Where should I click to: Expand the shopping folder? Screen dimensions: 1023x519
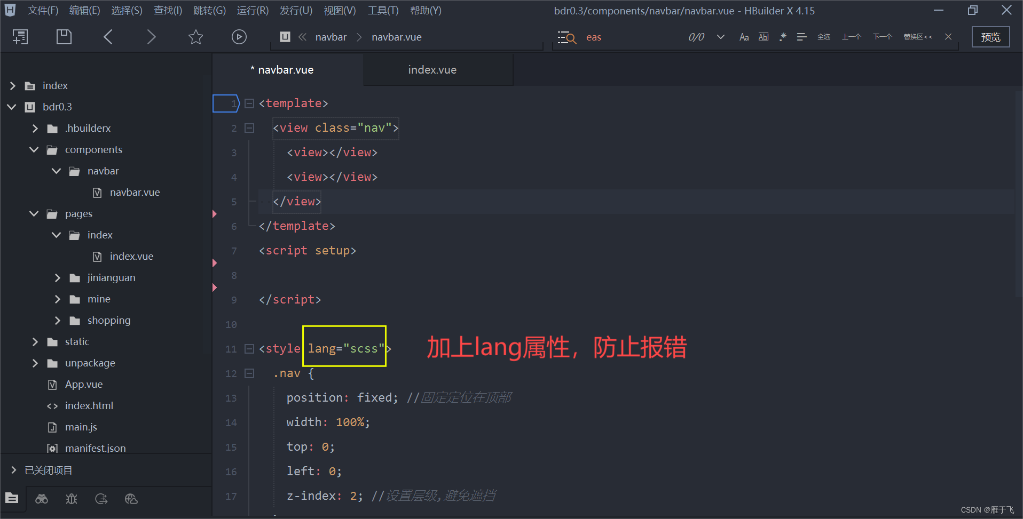[x=58, y=320]
